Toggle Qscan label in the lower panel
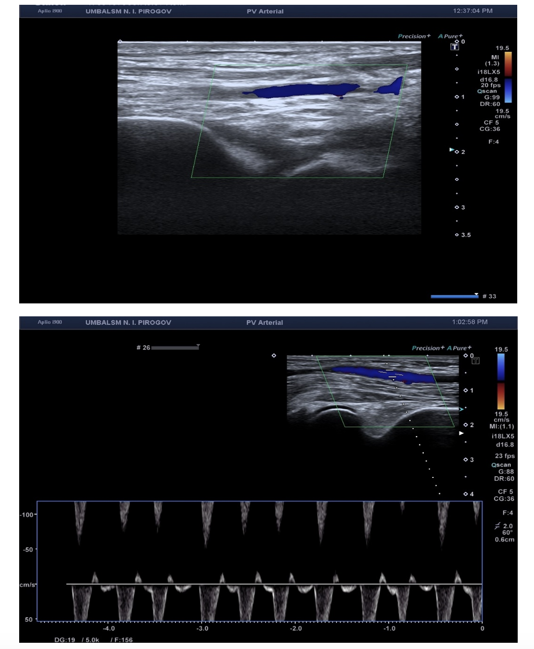Screen dimensions: 534x649 click(501, 465)
